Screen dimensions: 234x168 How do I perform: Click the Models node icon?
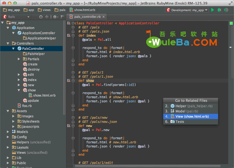point(14,132)
